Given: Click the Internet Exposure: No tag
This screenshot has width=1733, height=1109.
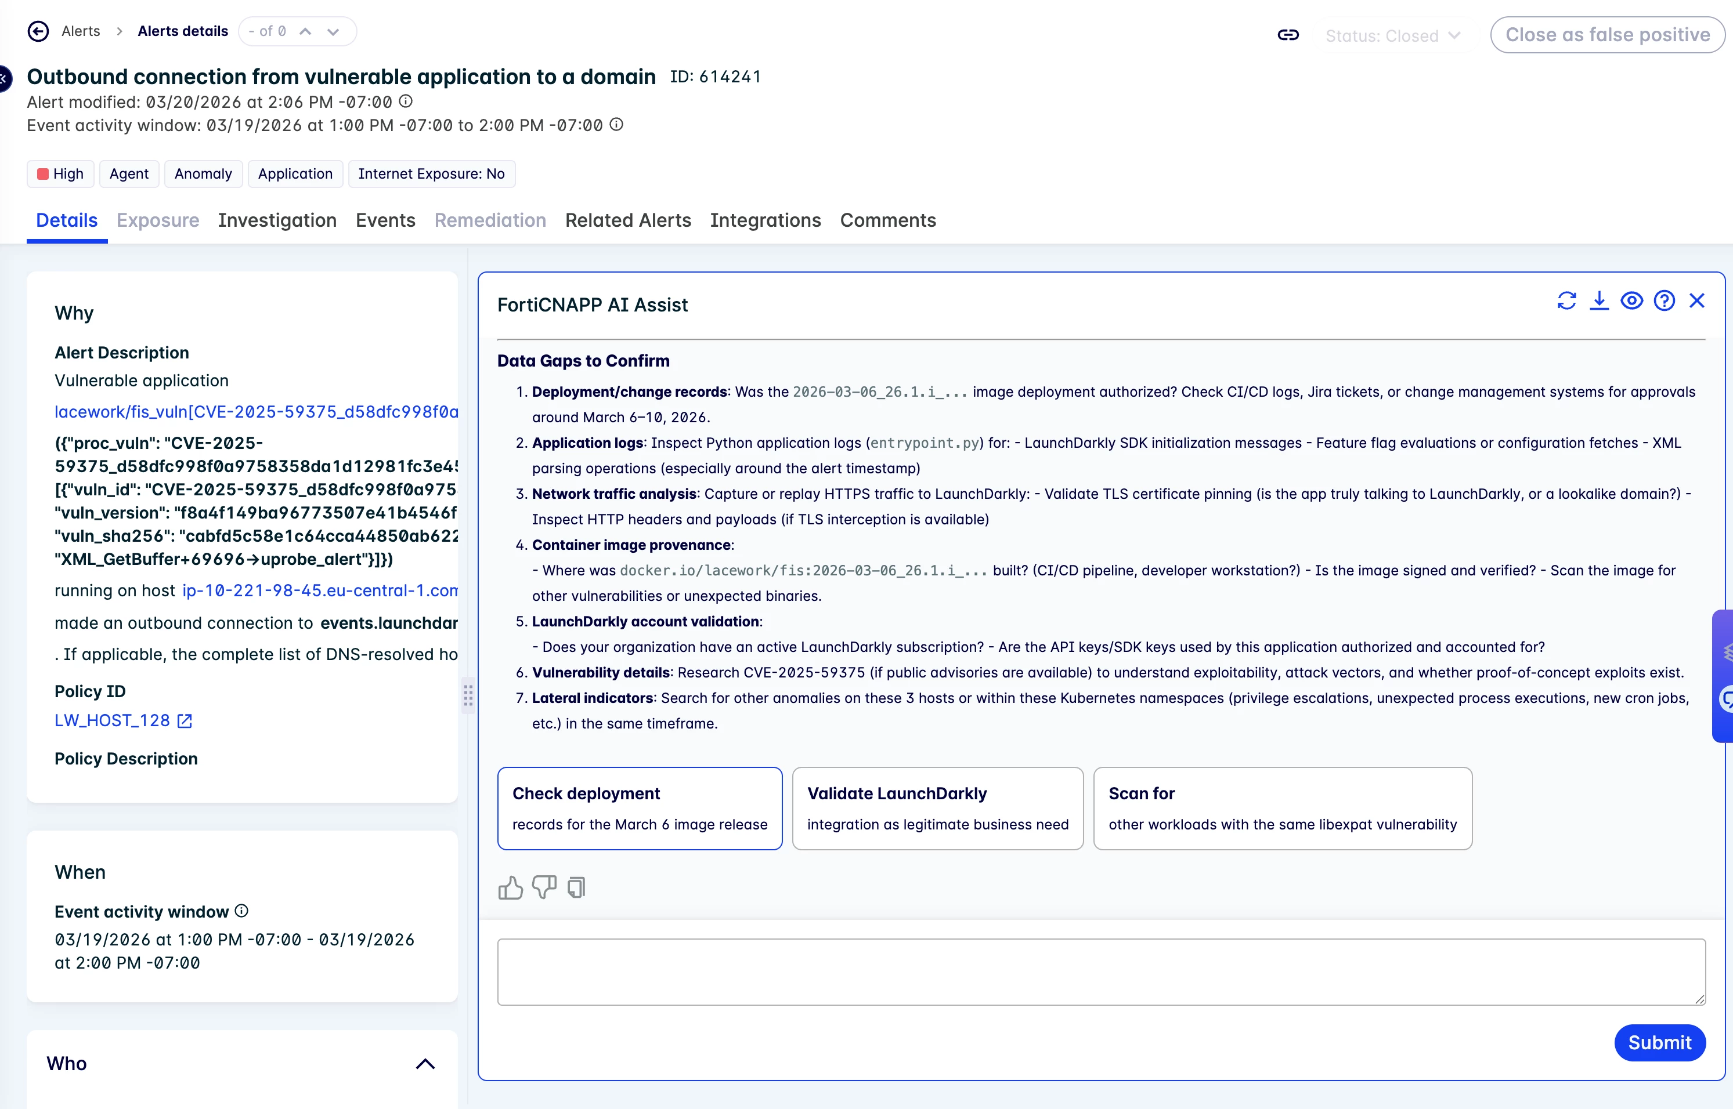Looking at the screenshot, I should click(x=432, y=173).
